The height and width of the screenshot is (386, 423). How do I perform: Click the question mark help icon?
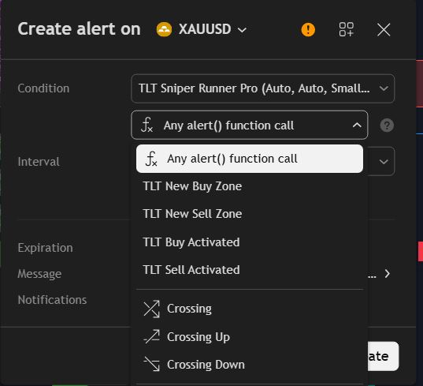pos(387,126)
